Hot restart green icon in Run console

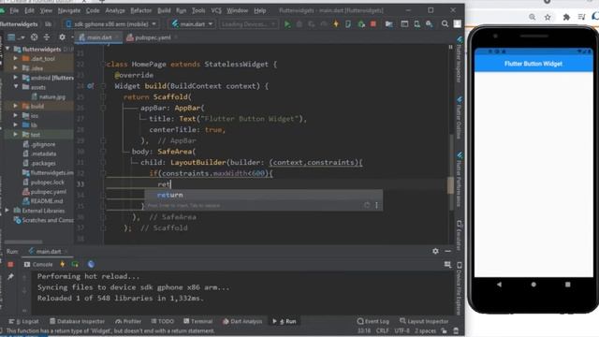(x=75, y=264)
